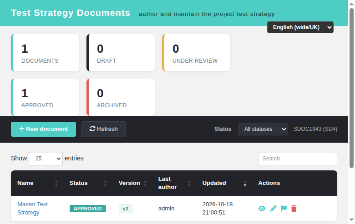
Task: Click the 2026-10-18 21:00:51 updated timestamp
Action: (218, 209)
